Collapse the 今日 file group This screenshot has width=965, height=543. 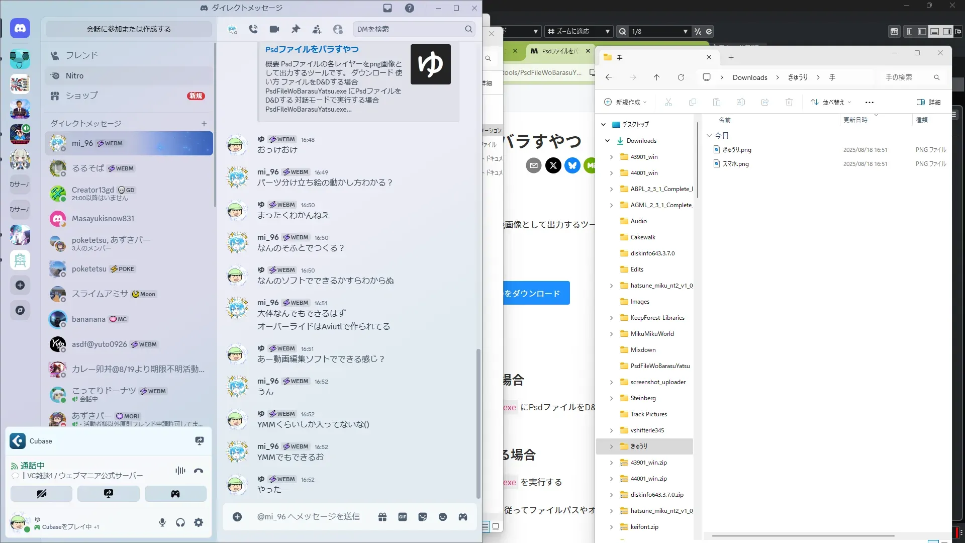(x=709, y=135)
